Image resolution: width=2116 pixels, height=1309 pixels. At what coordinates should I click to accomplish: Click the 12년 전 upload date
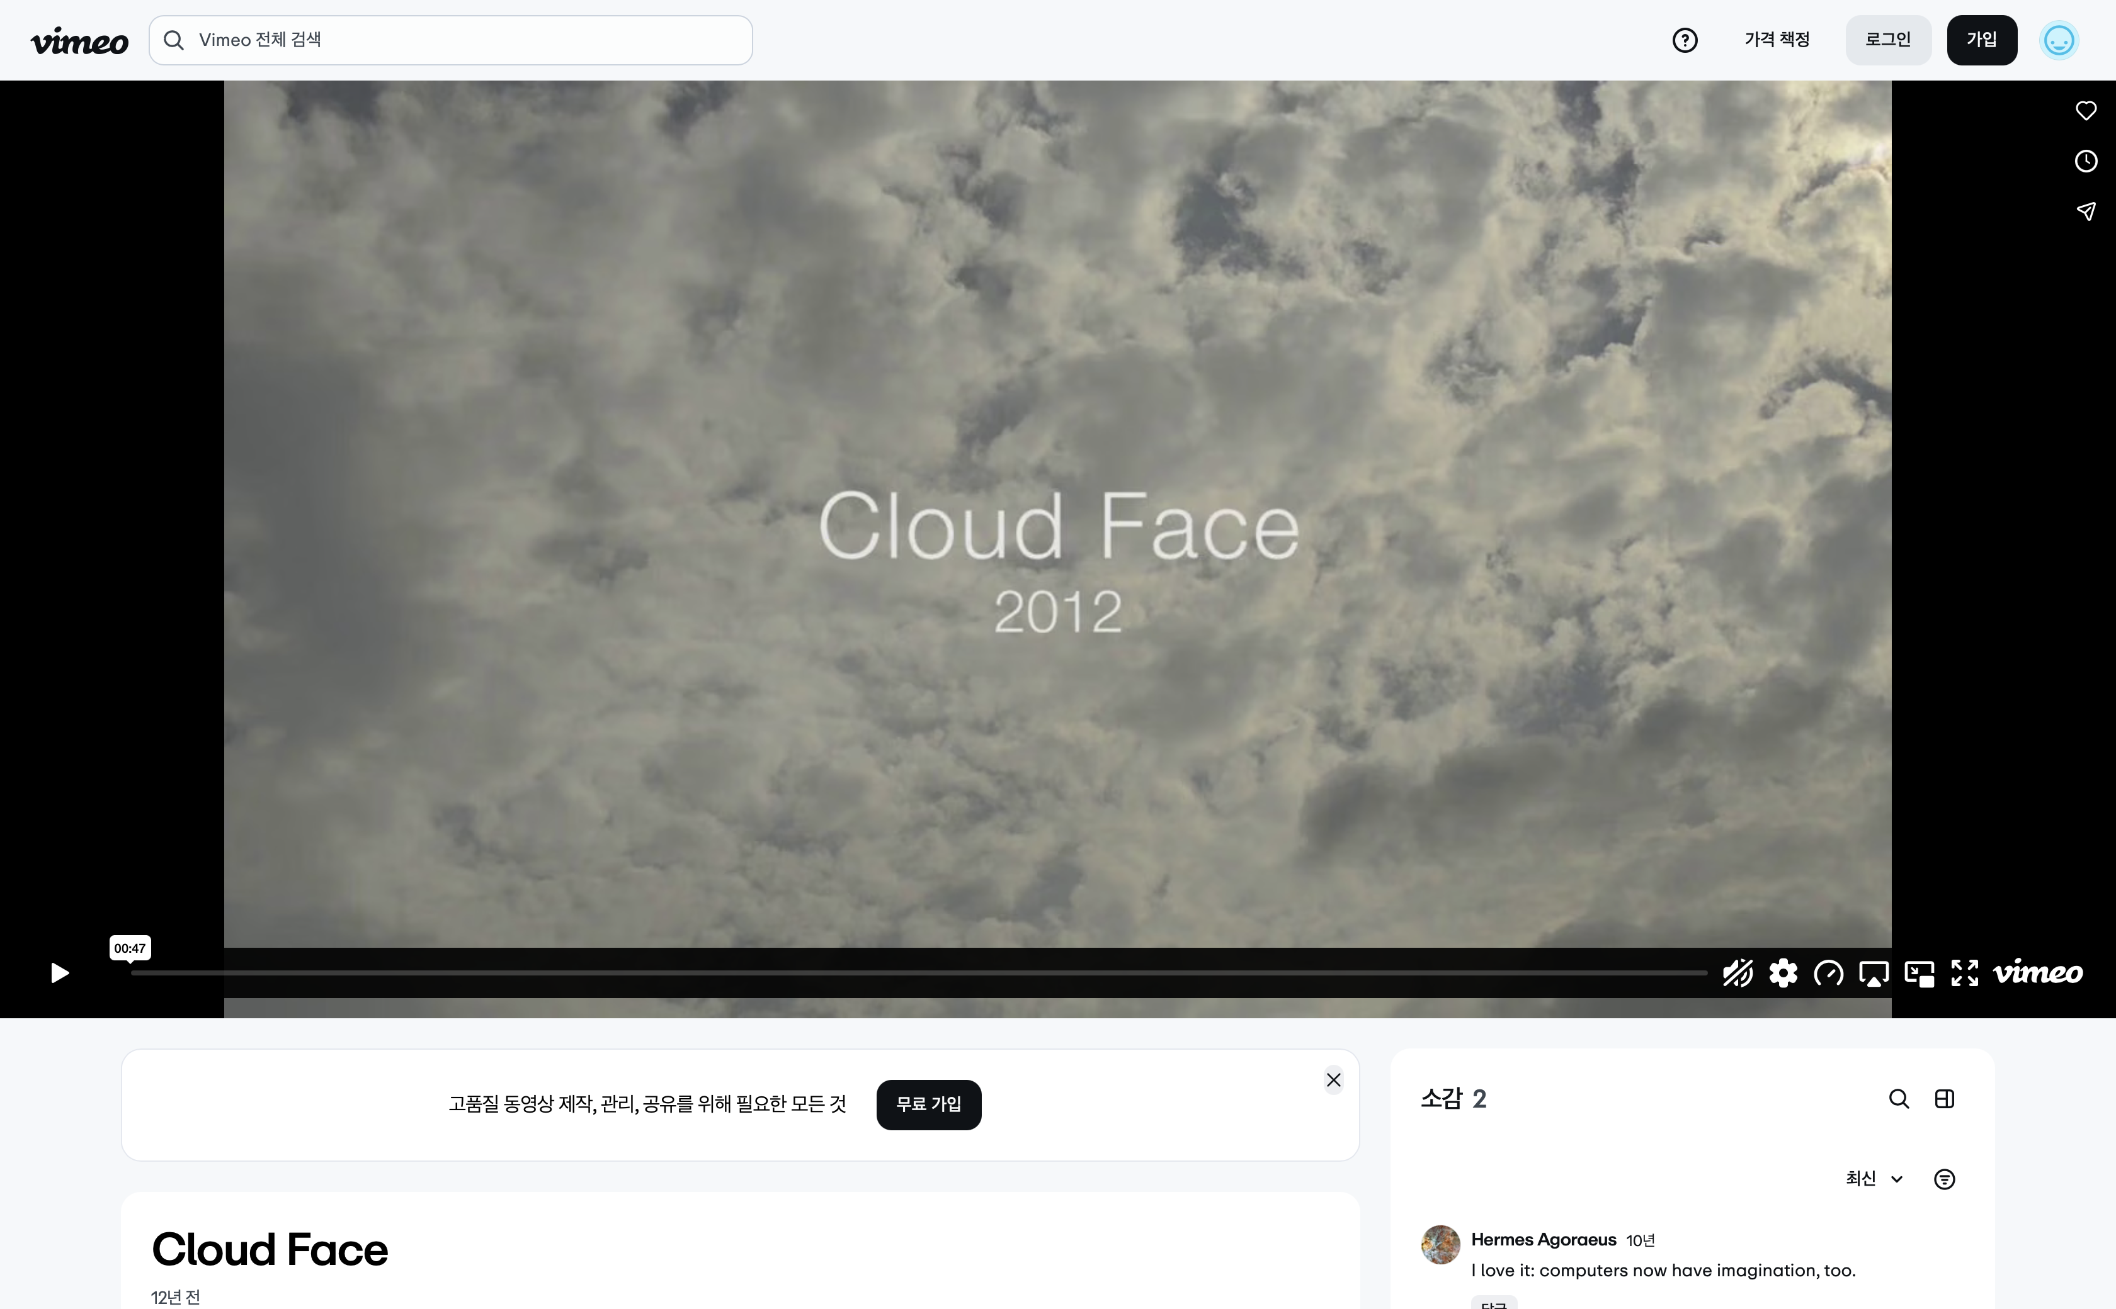click(x=176, y=1297)
